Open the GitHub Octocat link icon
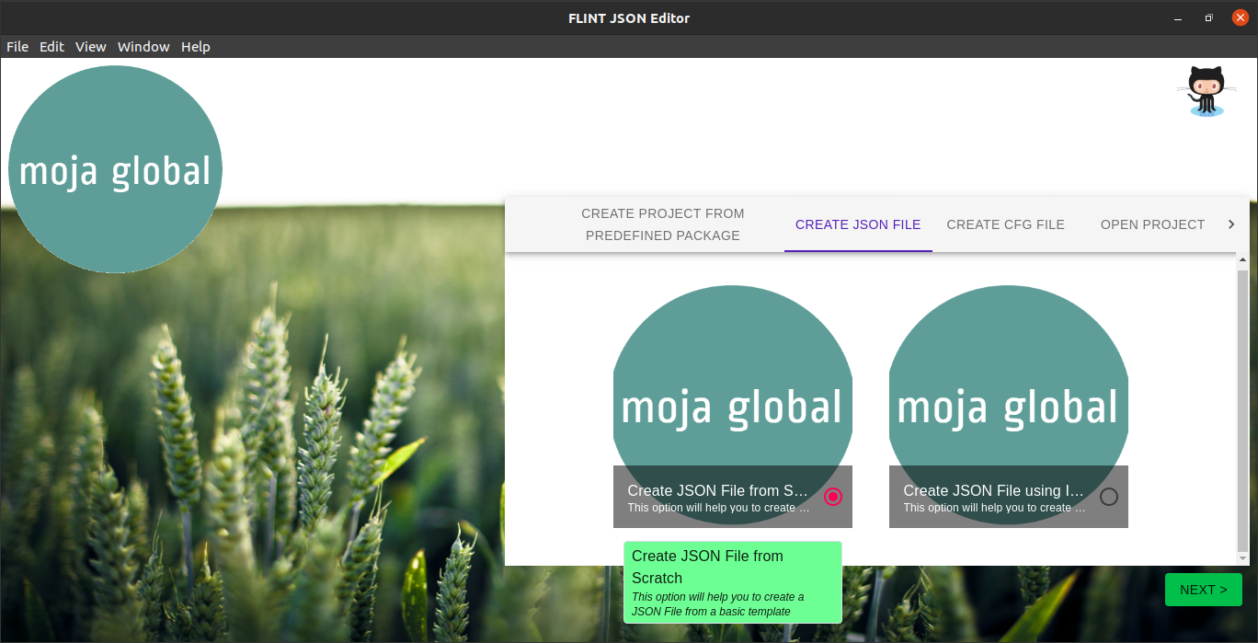Screen dimensions: 1258x643 coord(1207,91)
